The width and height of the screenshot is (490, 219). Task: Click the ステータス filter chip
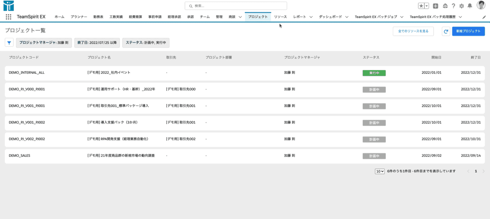[146, 43]
